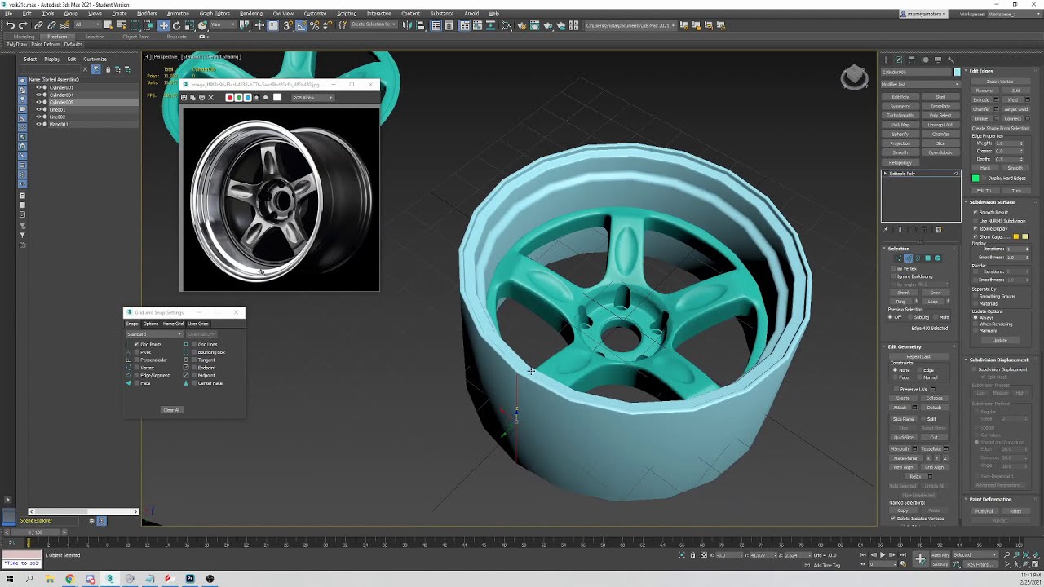
Task: Select Vertex sub-object level icon
Action: point(898,258)
